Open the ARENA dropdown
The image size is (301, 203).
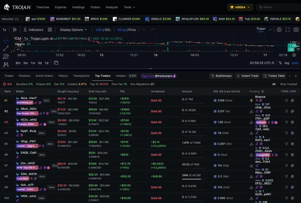pyautogui.click(x=240, y=7)
